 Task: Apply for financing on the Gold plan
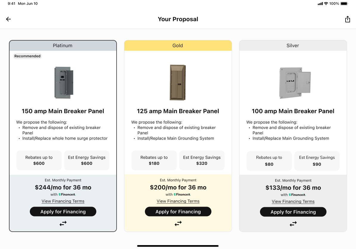point(178,211)
